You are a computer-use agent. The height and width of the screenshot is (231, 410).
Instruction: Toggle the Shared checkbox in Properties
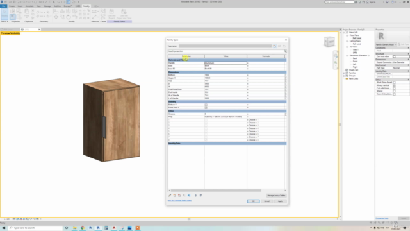[395, 91]
